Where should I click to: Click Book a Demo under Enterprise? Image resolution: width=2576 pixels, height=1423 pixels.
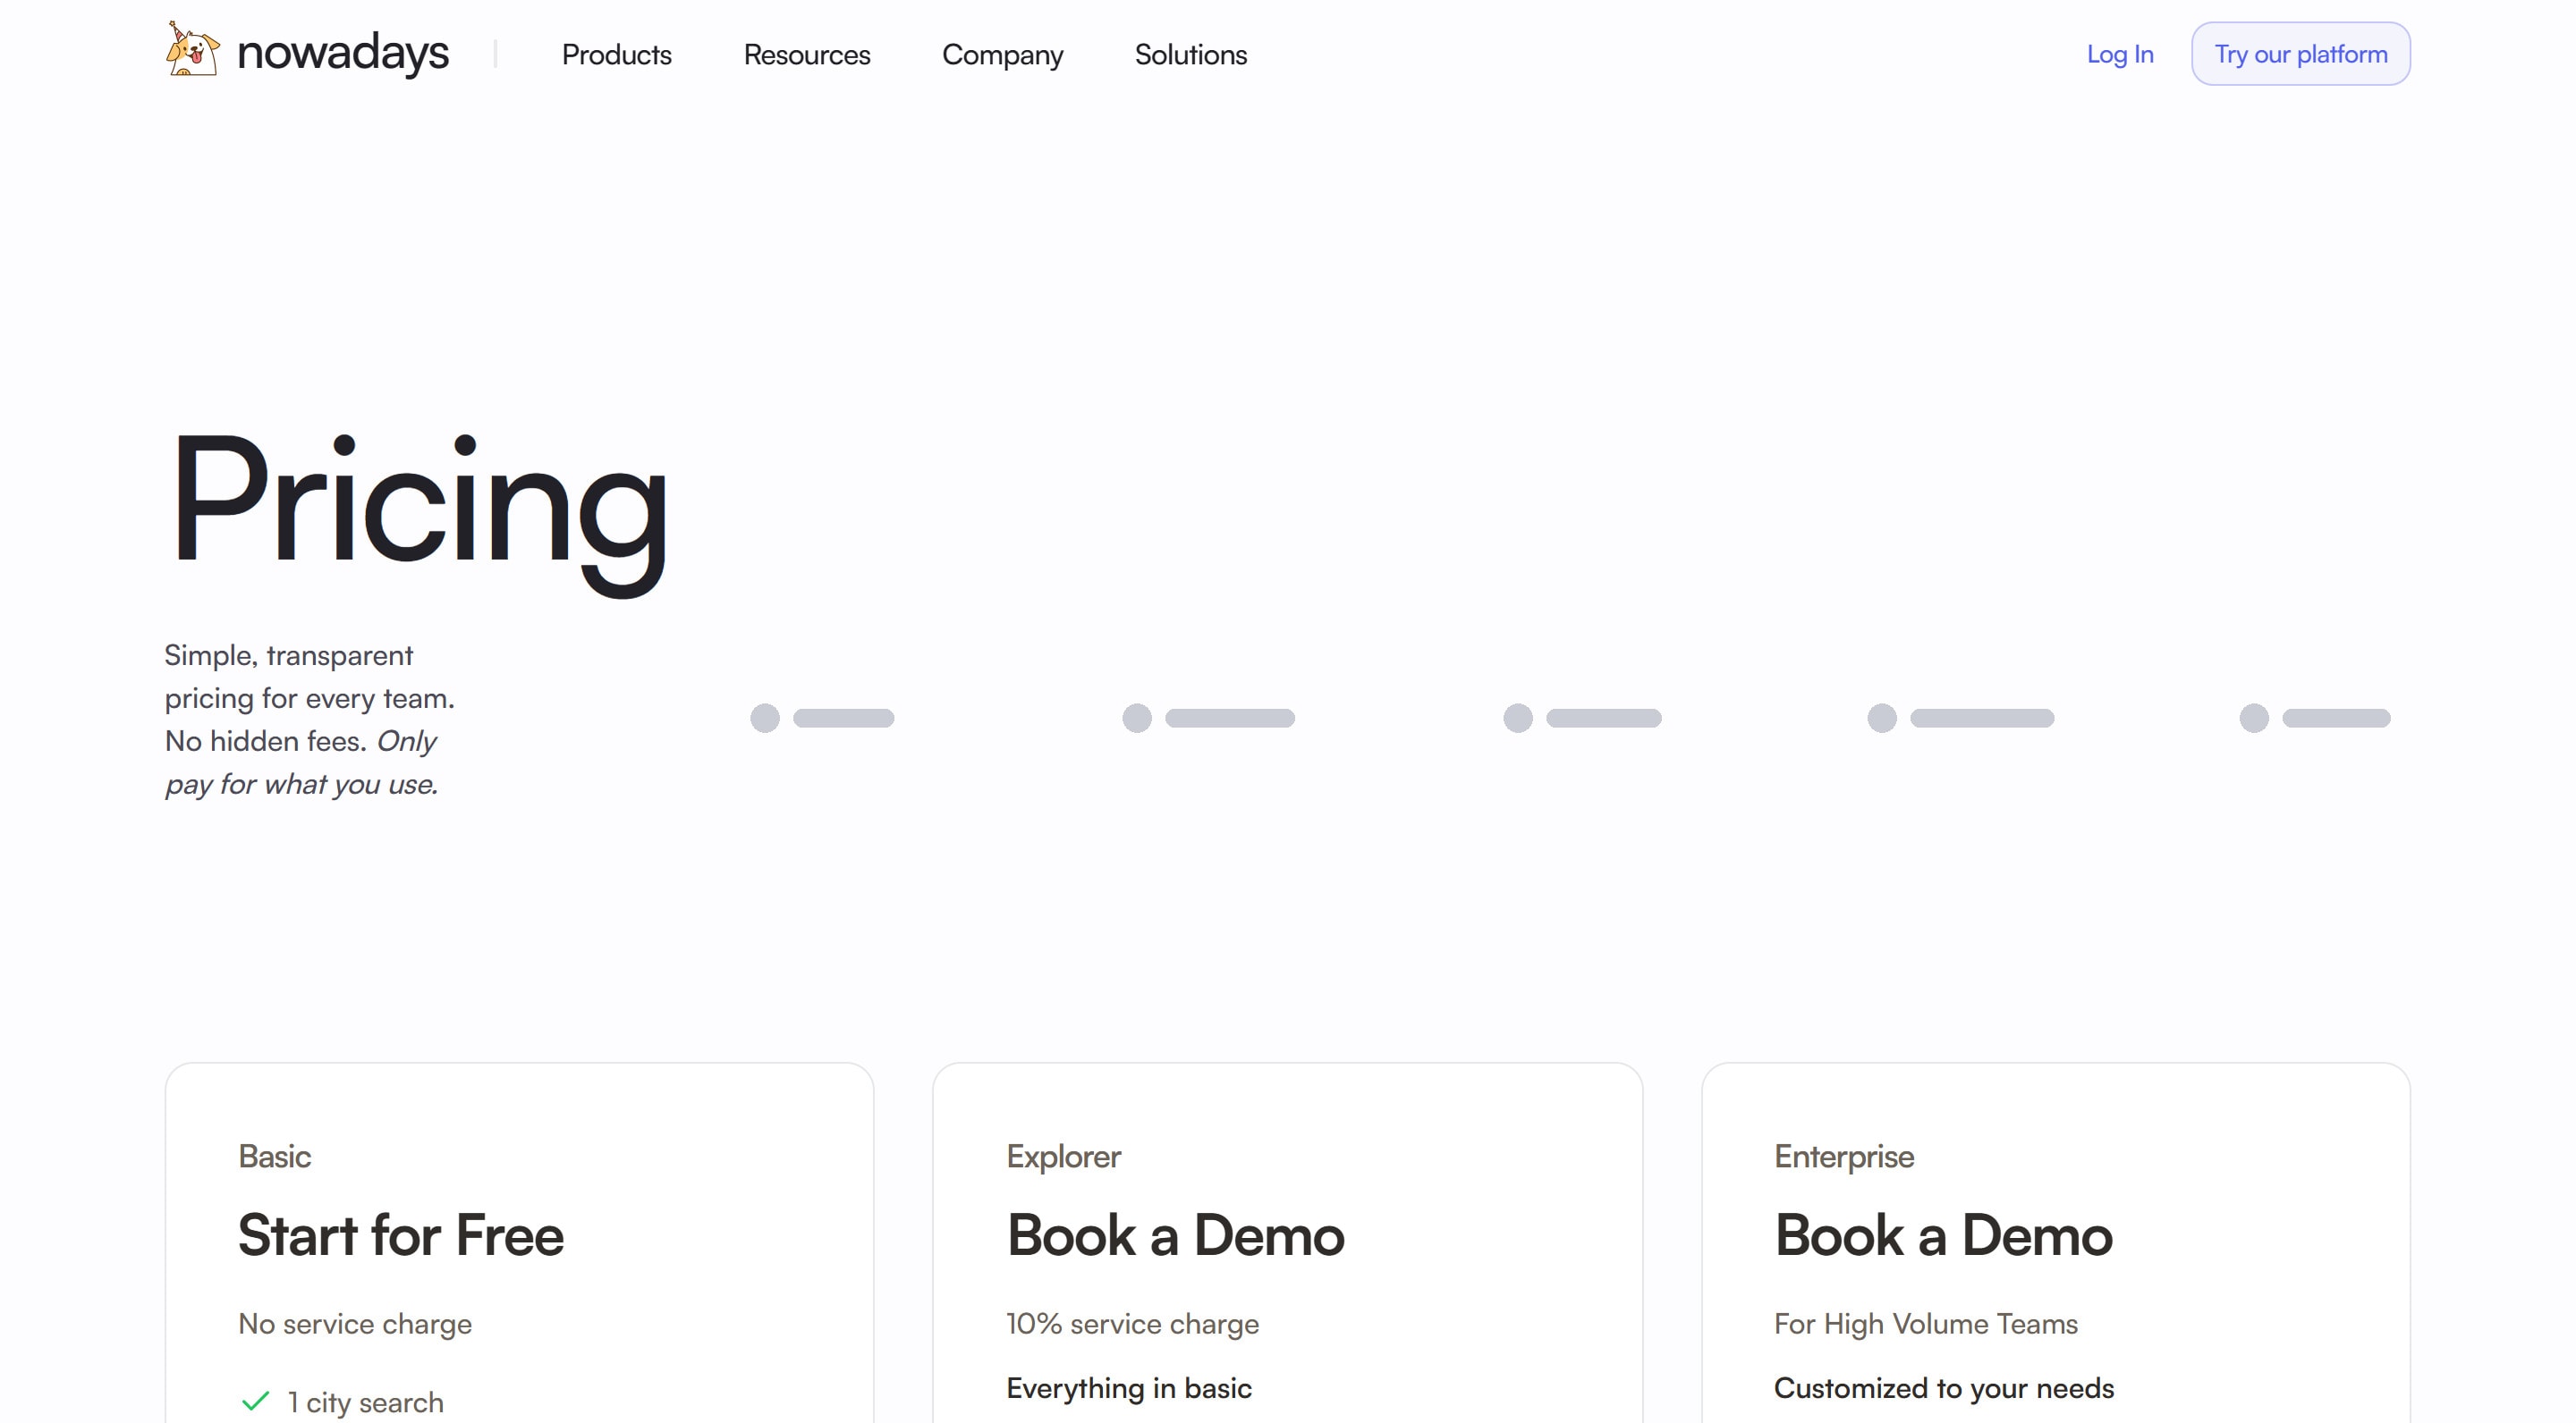coord(1943,1235)
